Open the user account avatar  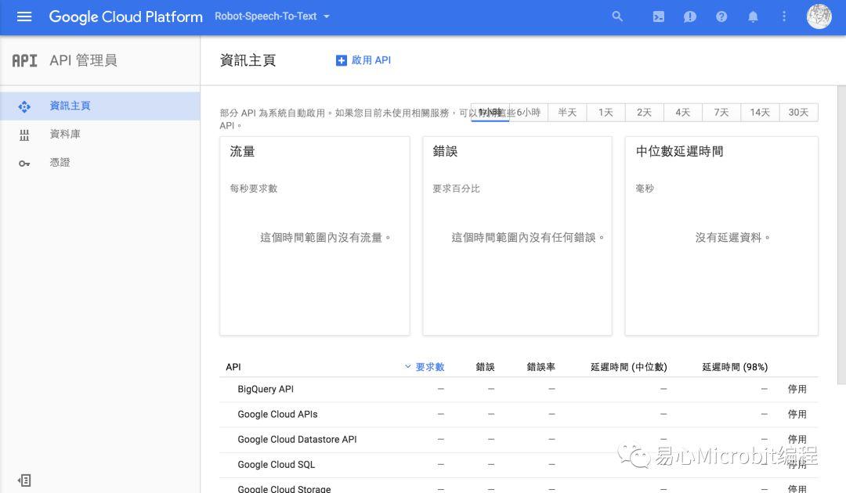(x=819, y=16)
